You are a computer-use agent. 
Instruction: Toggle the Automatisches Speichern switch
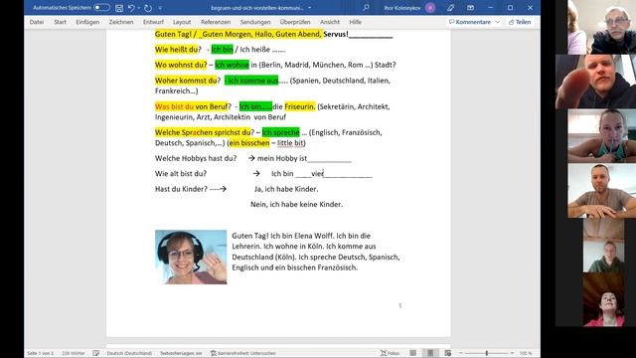click(101, 8)
